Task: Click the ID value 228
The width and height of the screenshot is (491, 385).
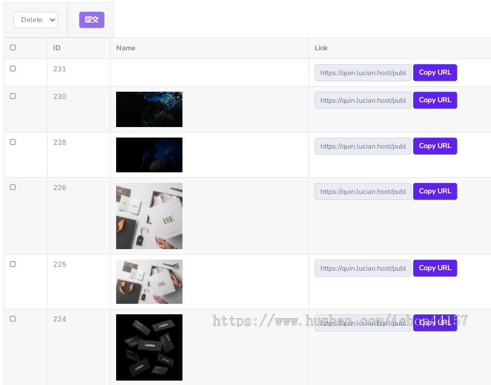Action: [x=60, y=143]
